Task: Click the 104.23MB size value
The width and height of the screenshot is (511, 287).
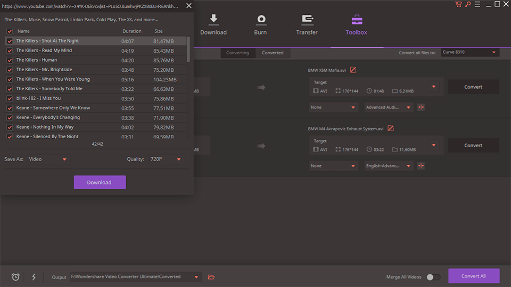Action: pos(165,79)
